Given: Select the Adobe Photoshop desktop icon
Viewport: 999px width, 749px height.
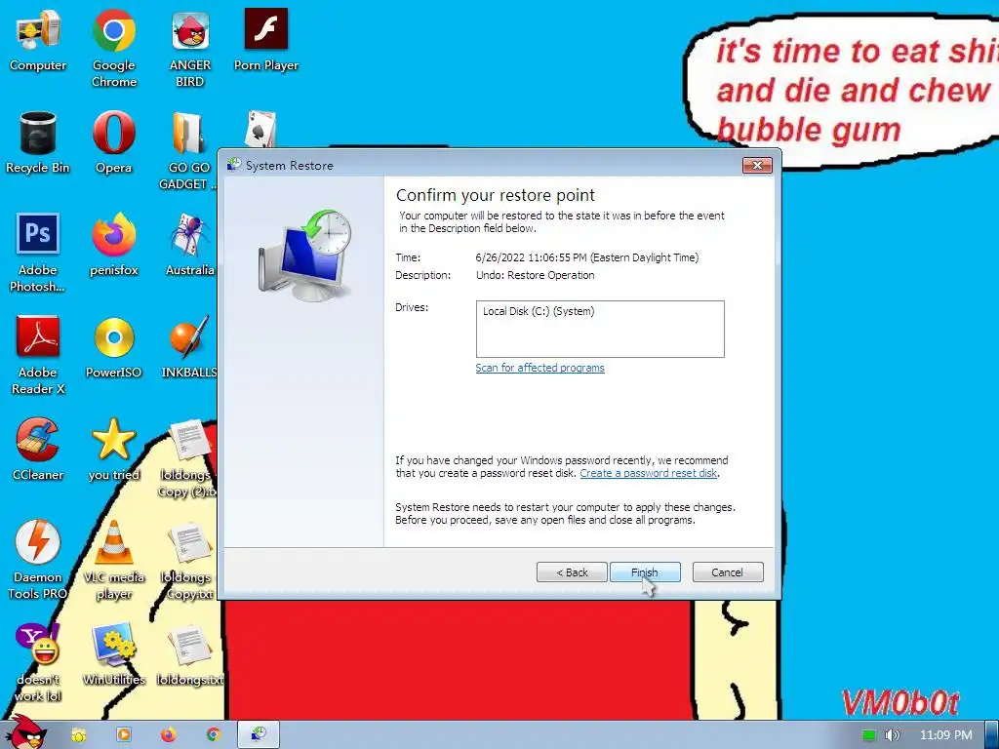Looking at the screenshot, I should coord(38,253).
